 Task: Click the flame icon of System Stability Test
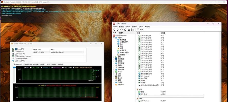pos(12,44)
